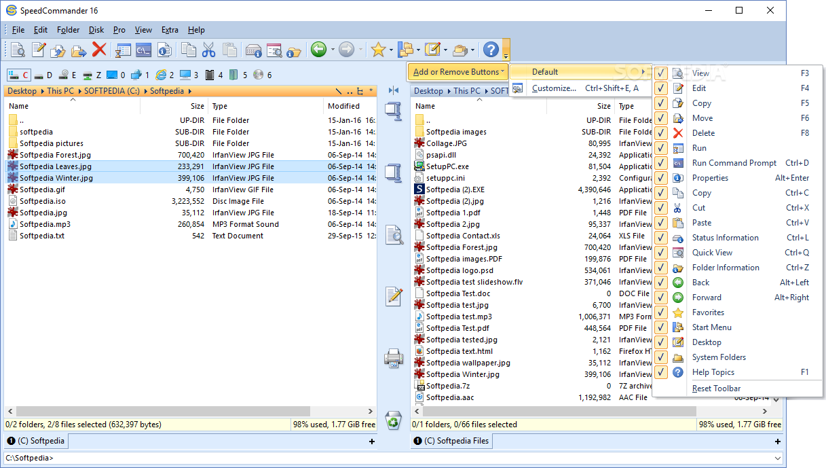This screenshot has height=468, width=826.
Task: Click the Edit file toolbar icon
Action: click(38, 50)
